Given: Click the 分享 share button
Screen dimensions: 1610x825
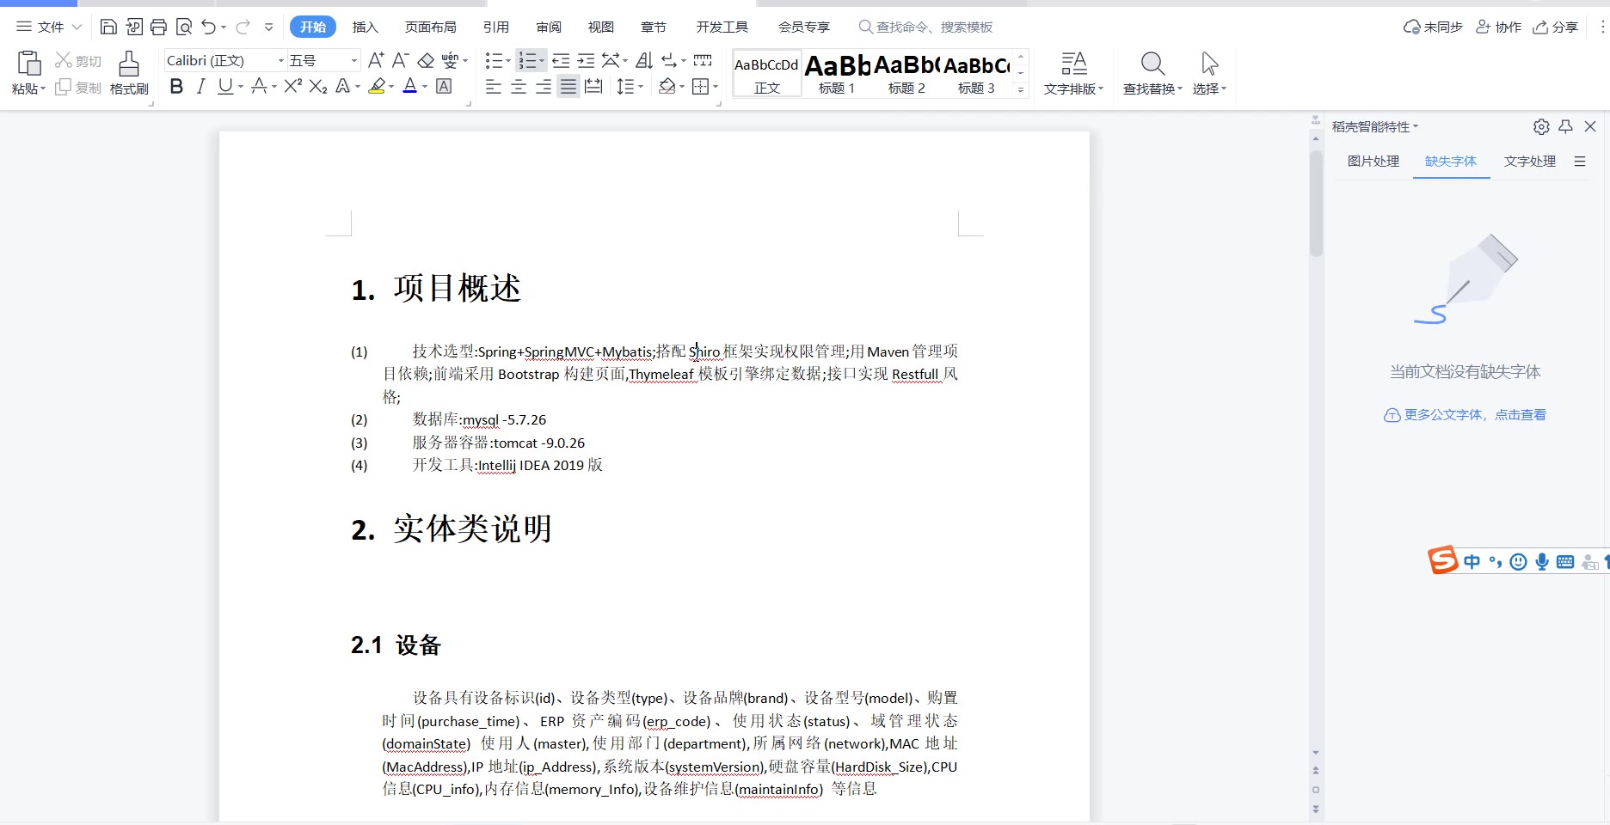Looking at the screenshot, I should [1556, 27].
